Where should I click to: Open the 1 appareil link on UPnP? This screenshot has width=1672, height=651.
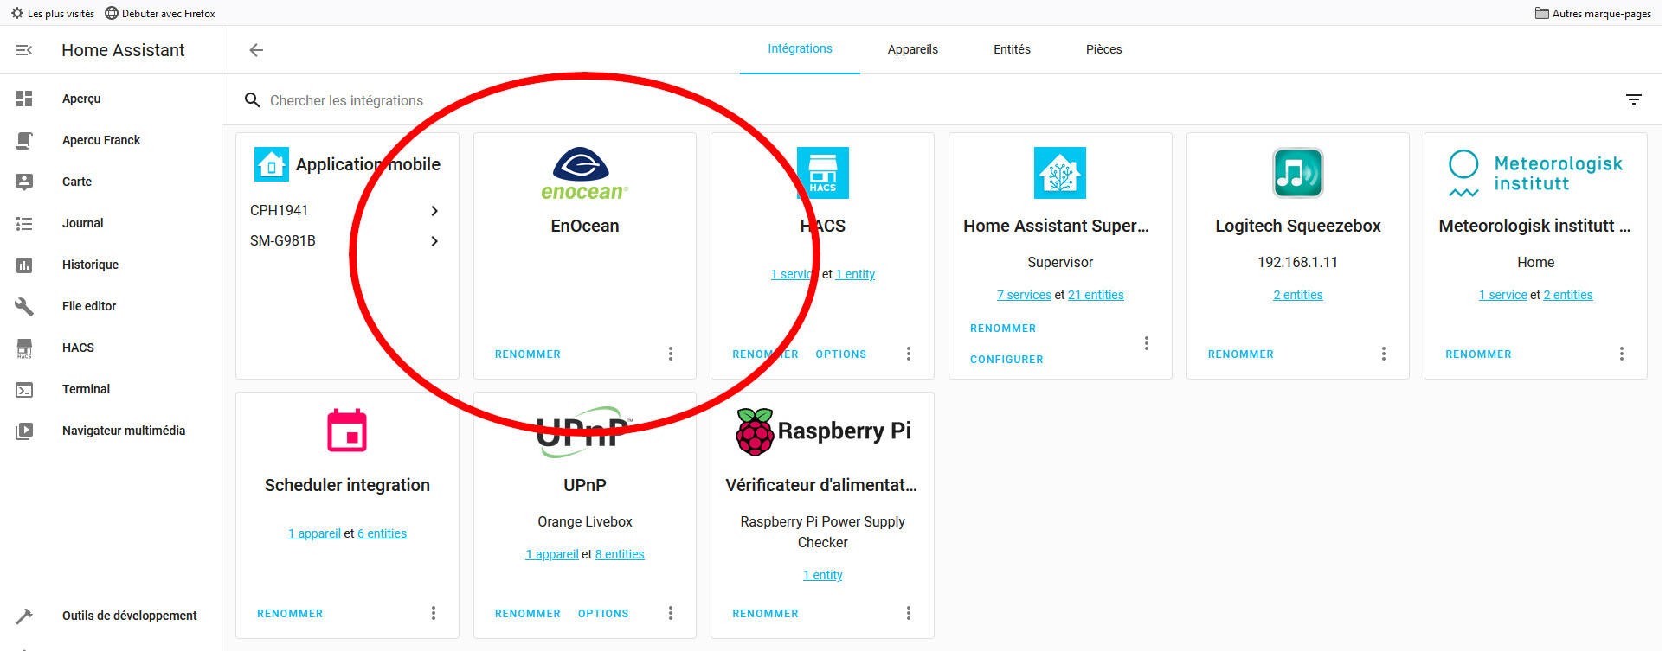point(552,554)
